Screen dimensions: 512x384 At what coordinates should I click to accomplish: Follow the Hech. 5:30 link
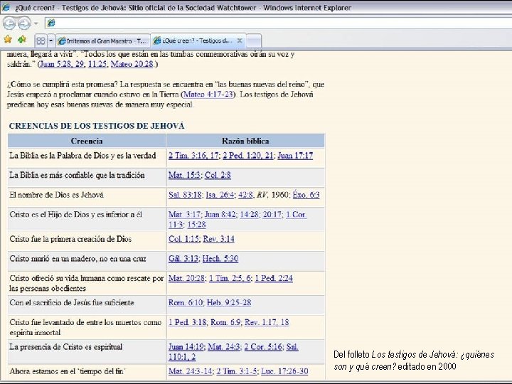220,259
